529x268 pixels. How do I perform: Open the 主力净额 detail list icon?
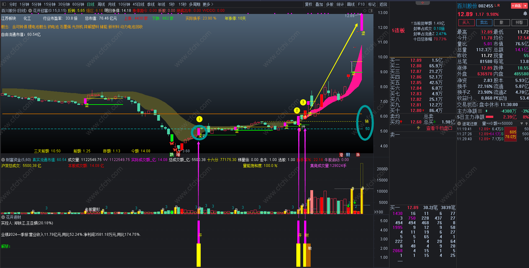point(480,111)
